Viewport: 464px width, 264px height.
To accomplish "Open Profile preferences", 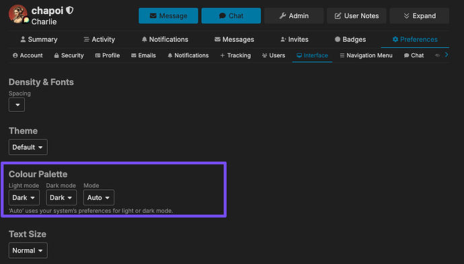I will coord(108,55).
